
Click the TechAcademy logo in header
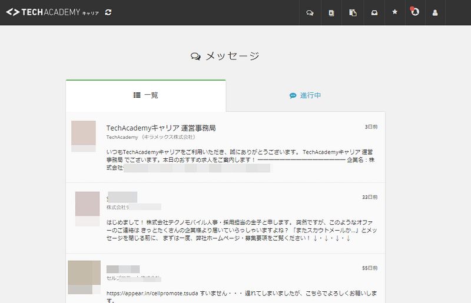click(x=52, y=12)
